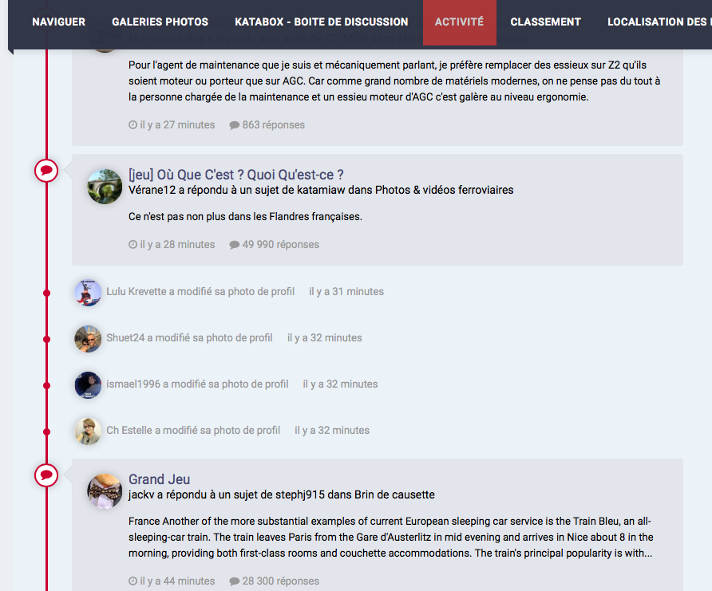
Task: Click the speech bubble icon beside Où Que C'est
Action: 46,170
